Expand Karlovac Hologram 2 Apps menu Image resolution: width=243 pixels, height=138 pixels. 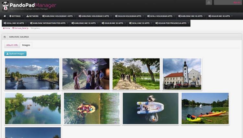tap(95, 16)
